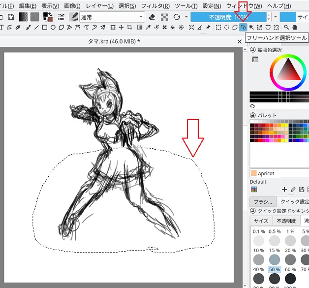
Task: Click the add color plus icon in palette
Action: click(284, 189)
